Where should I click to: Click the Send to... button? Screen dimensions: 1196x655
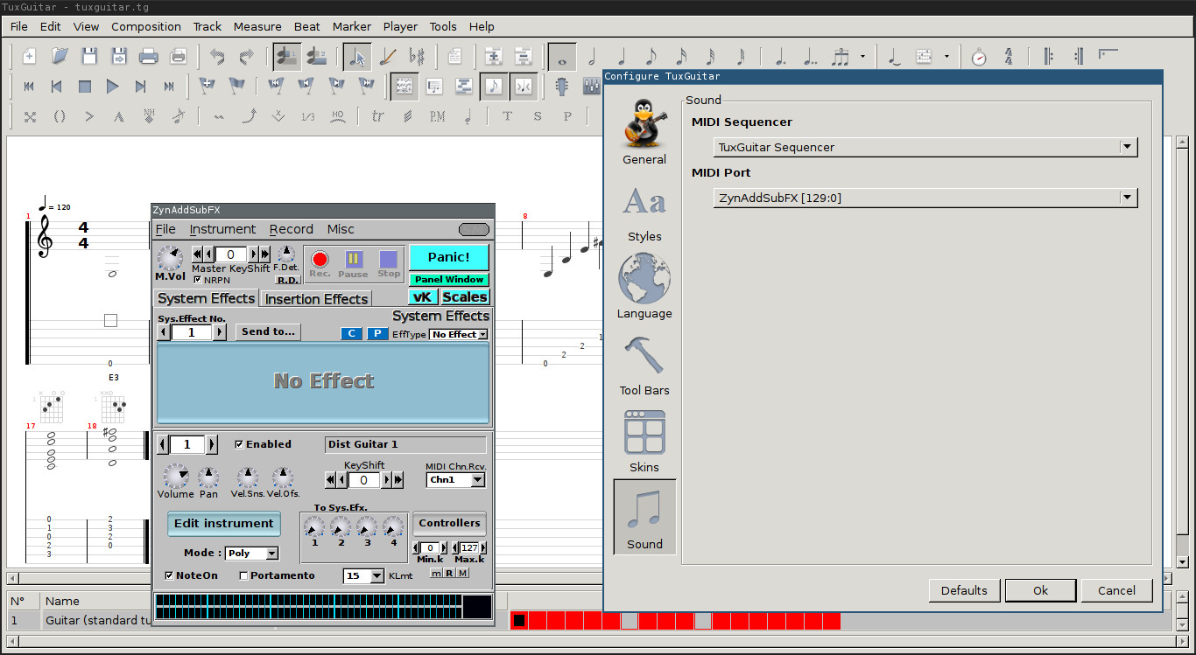pos(268,331)
